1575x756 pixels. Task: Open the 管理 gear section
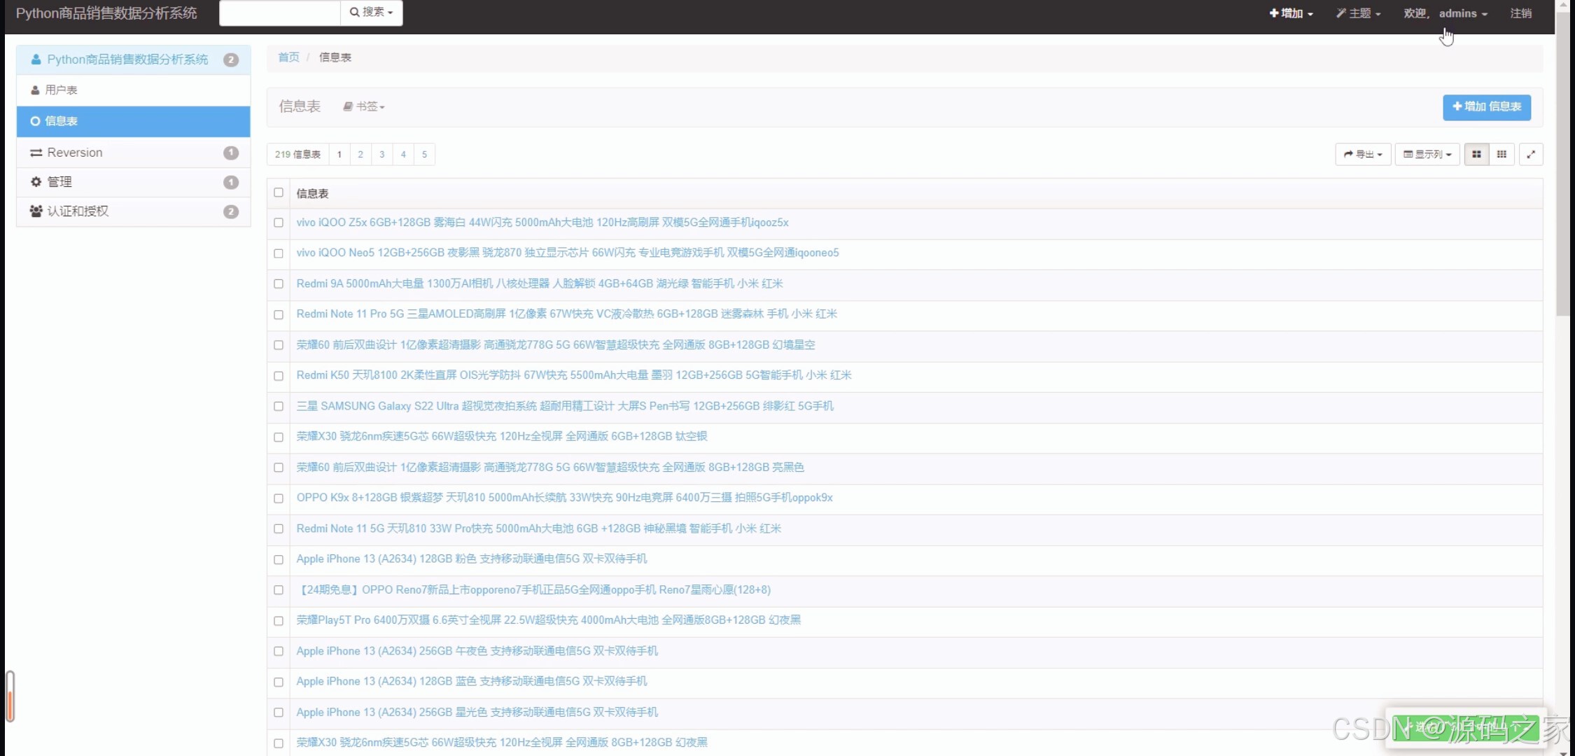[x=59, y=182]
